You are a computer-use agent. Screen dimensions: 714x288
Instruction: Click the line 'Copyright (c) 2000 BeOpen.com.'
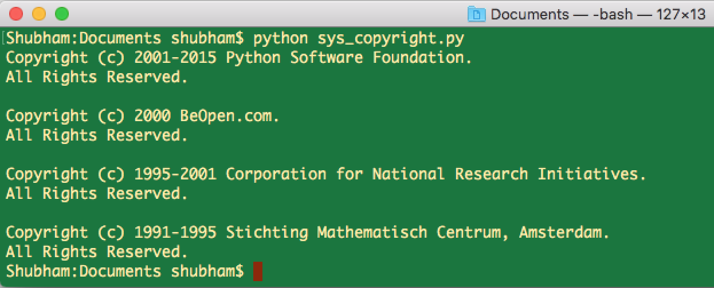pyautogui.click(x=143, y=116)
